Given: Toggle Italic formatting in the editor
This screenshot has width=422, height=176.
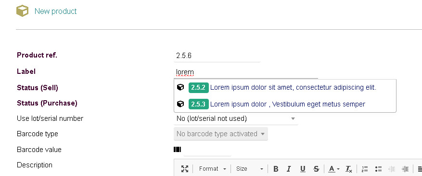Looking at the screenshot, I should click(x=289, y=169).
